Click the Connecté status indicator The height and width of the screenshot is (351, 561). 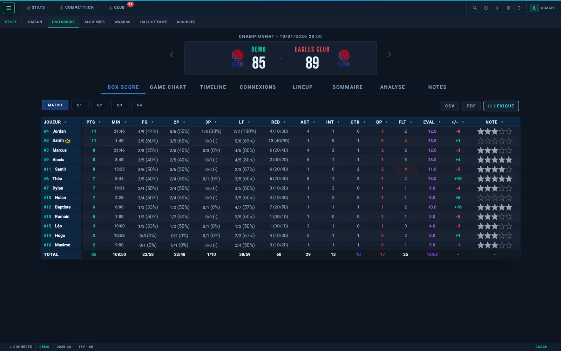click(x=21, y=347)
